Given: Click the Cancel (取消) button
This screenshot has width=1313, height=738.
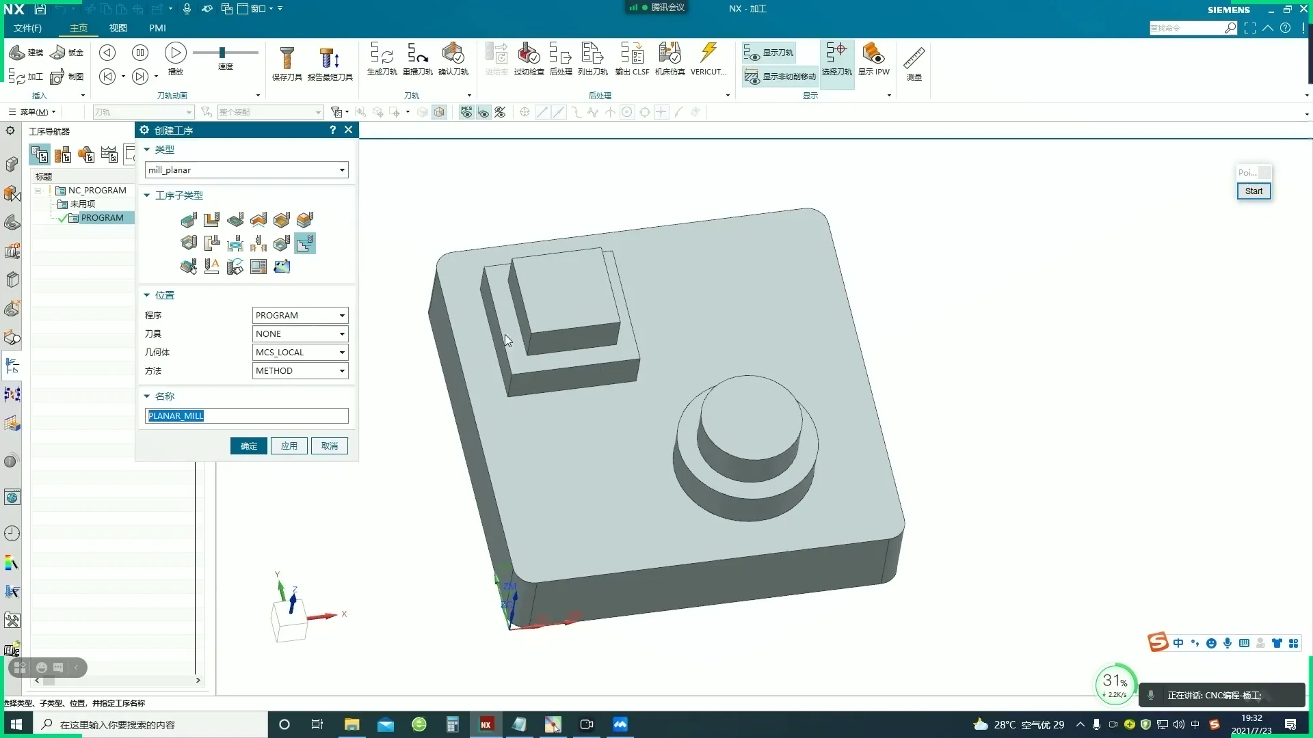Looking at the screenshot, I should (x=330, y=446).
